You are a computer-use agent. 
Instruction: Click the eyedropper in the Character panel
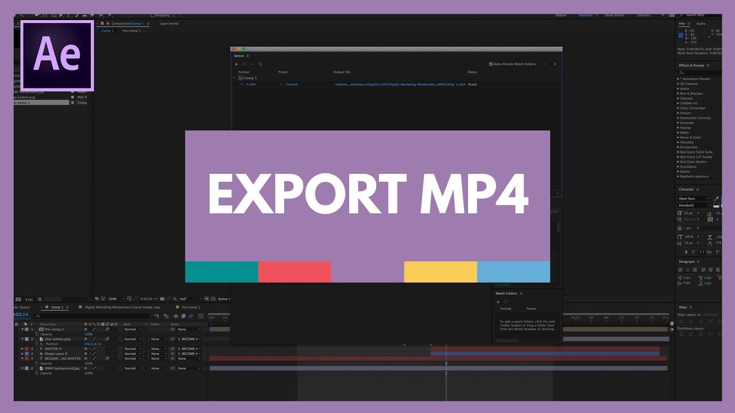click(x=716, y=198)
